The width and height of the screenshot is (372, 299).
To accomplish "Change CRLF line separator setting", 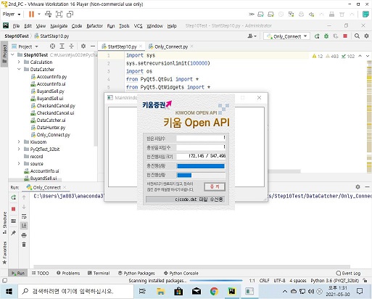I will [264, 281].
